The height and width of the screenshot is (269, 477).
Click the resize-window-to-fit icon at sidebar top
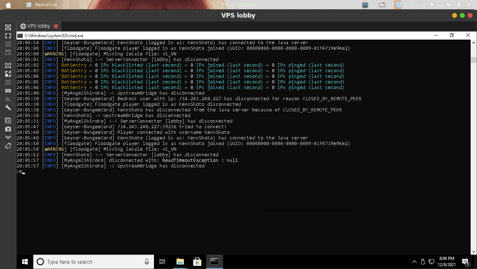[8, 27]
